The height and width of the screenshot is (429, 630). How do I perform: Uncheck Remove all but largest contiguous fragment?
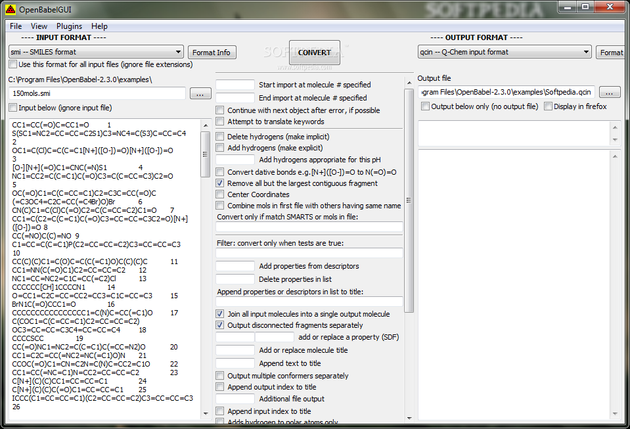pyautogui.click(x=220, y=183)
